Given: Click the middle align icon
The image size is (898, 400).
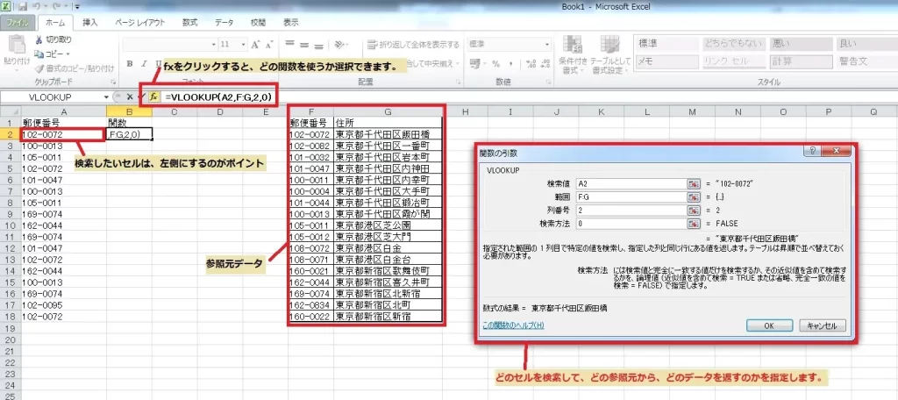Looking at the screenshot, I should pyautogui.click(x=304, y=44).
